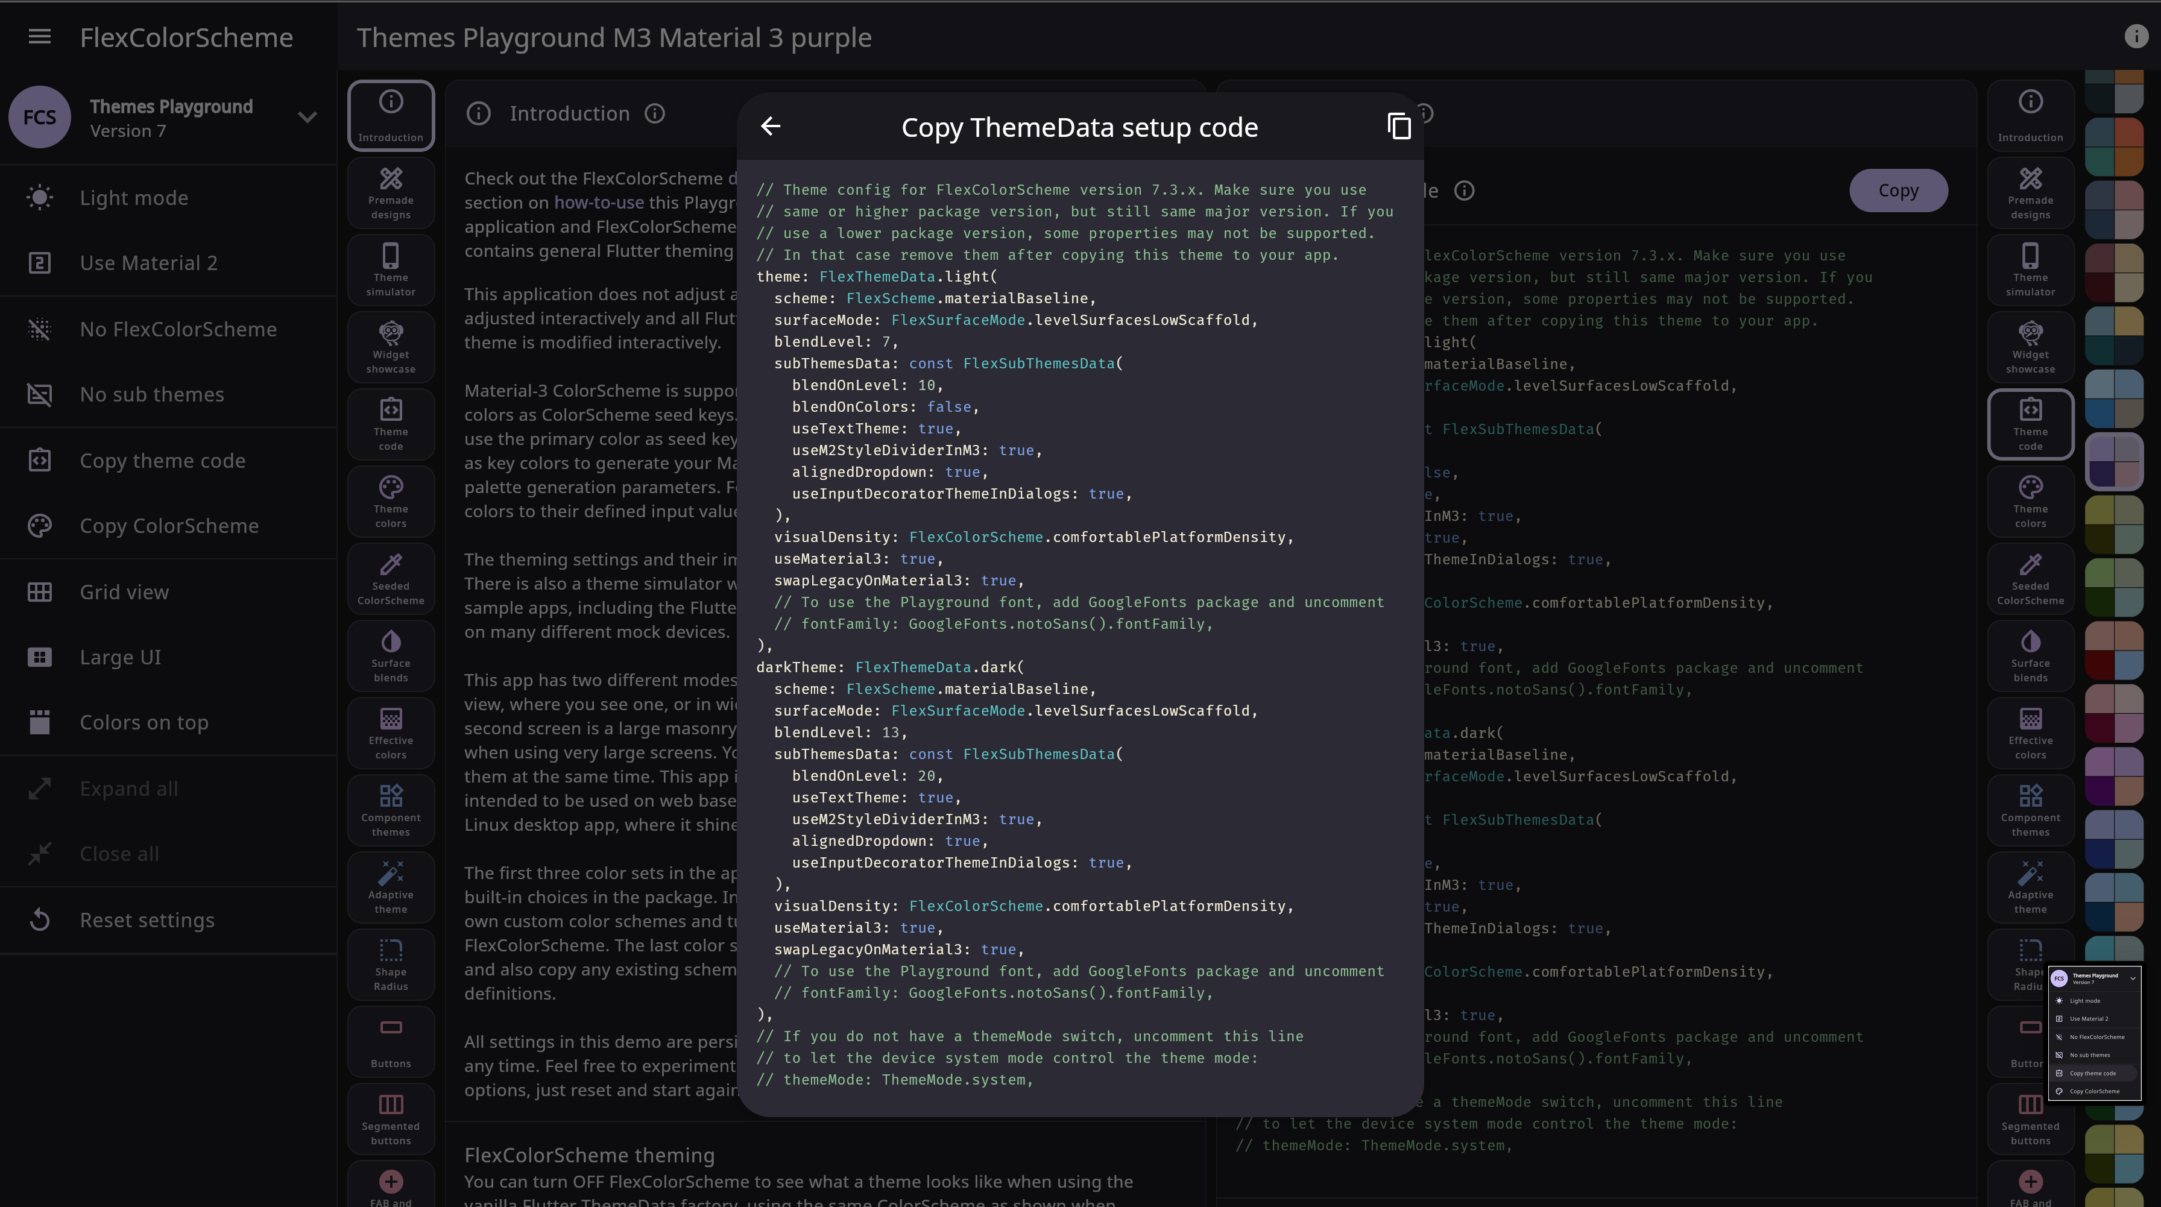The height and width of the screenshot is (1207, 2161).
Task: Select Colors on top in sidebar
Action: 144,721
